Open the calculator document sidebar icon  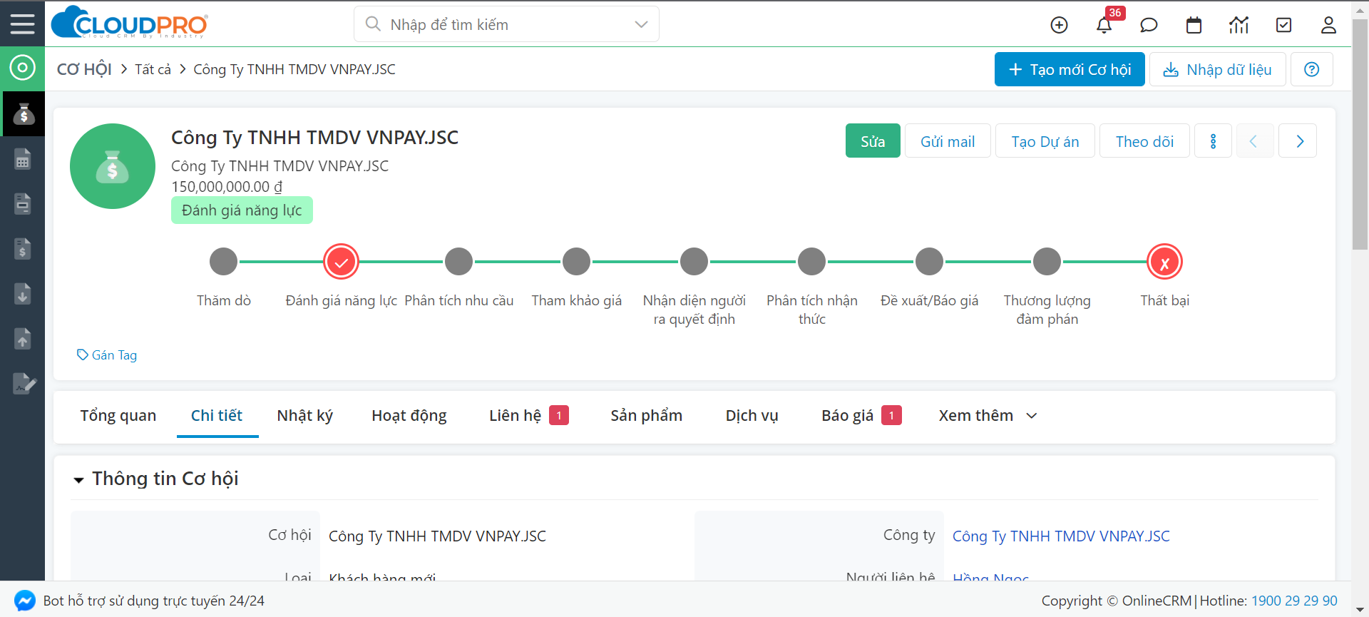(22, 158)
